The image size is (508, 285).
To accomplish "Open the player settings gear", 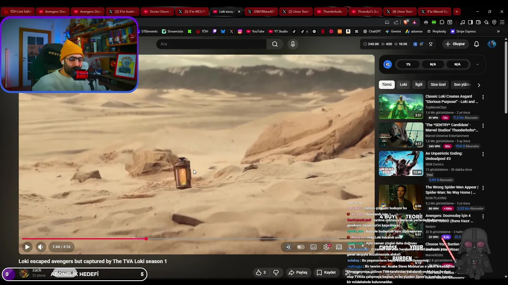I will pos(326,247).
